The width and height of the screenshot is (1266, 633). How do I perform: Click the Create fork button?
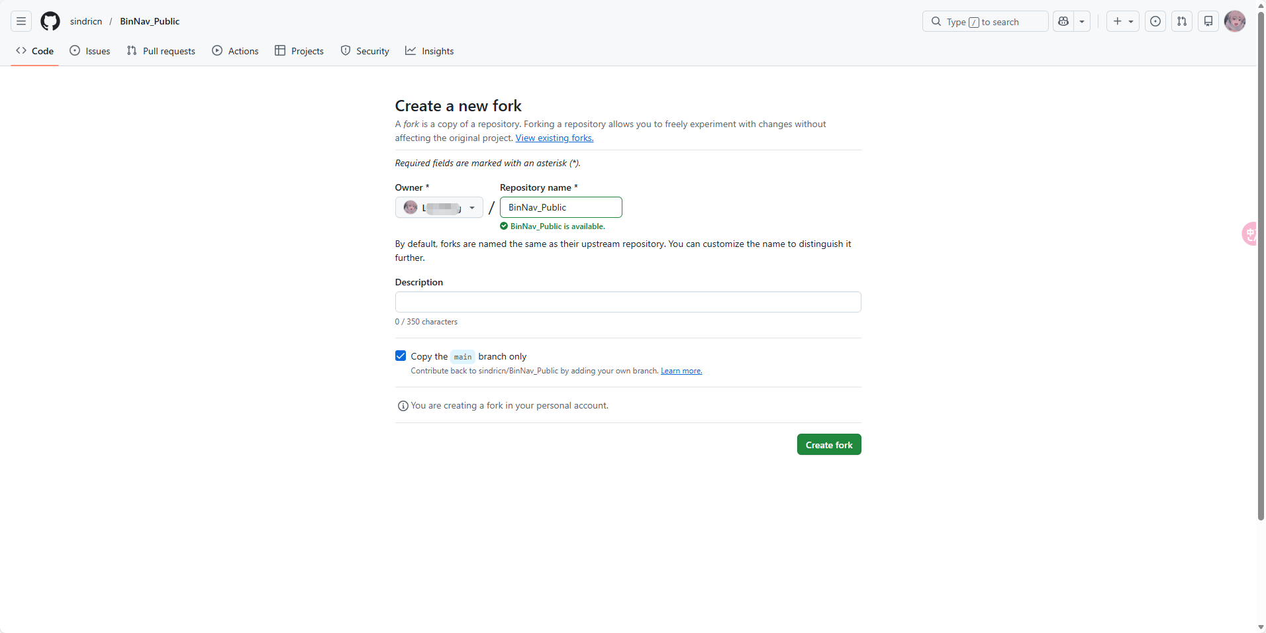829,444
